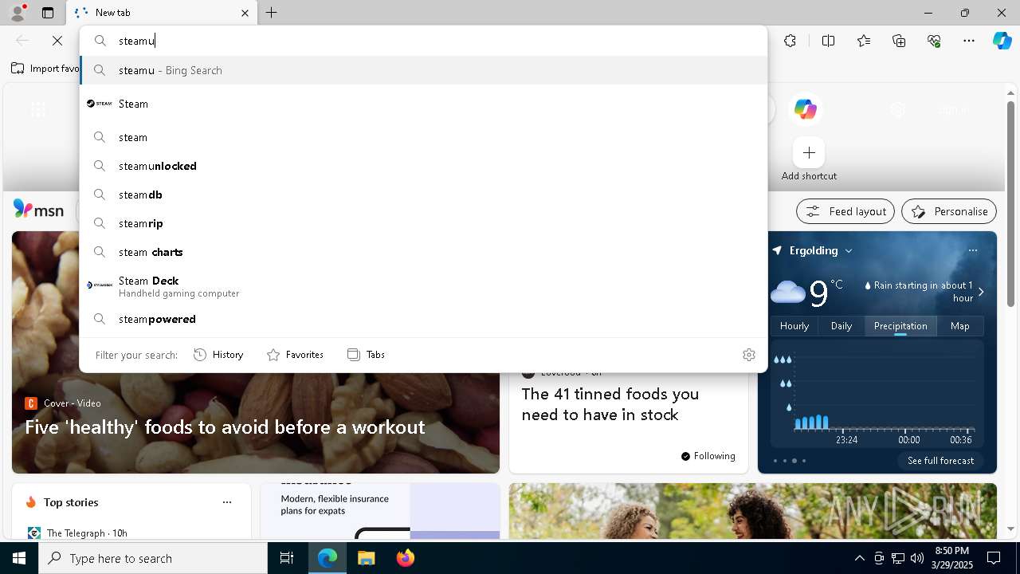This screenshot has height=574, width=1020.
Task: Close the New tab
Action: click(245, 13)
